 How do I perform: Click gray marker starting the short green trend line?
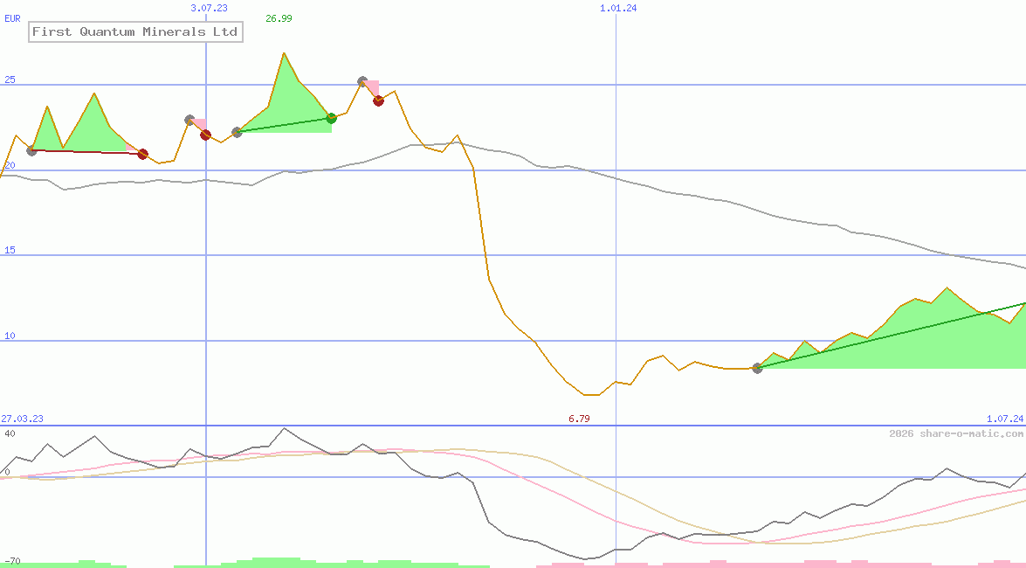pyautogui.click(x=237, y=132)
